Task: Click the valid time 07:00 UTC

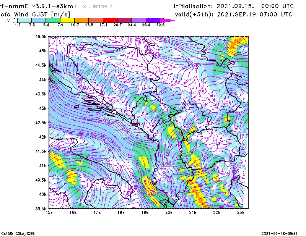Action: (x=276, y=15)
